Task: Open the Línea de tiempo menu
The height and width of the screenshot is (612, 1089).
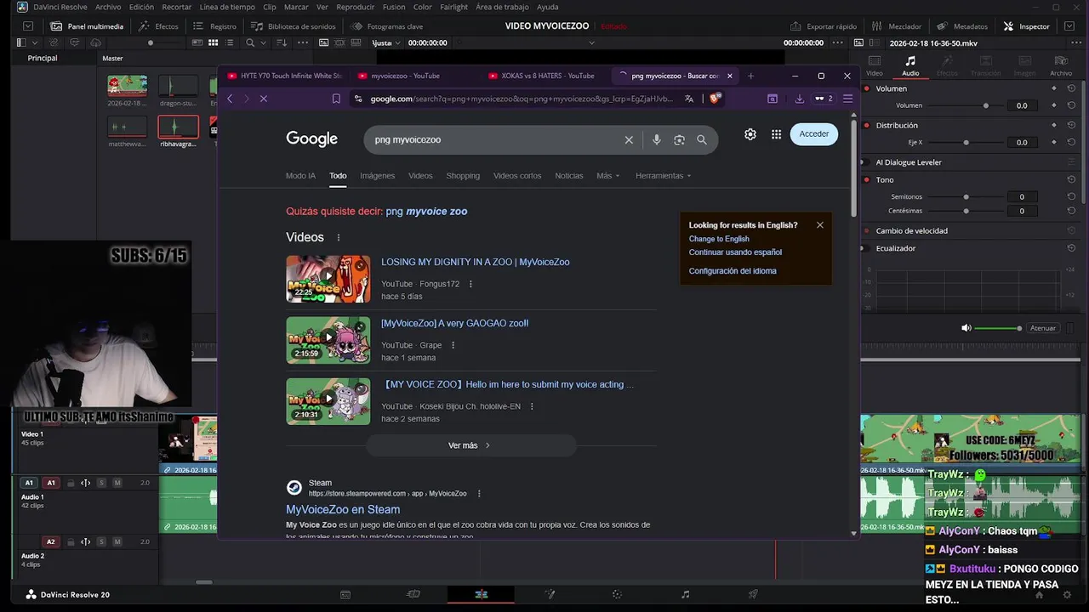Action: [x=227, y=7]
